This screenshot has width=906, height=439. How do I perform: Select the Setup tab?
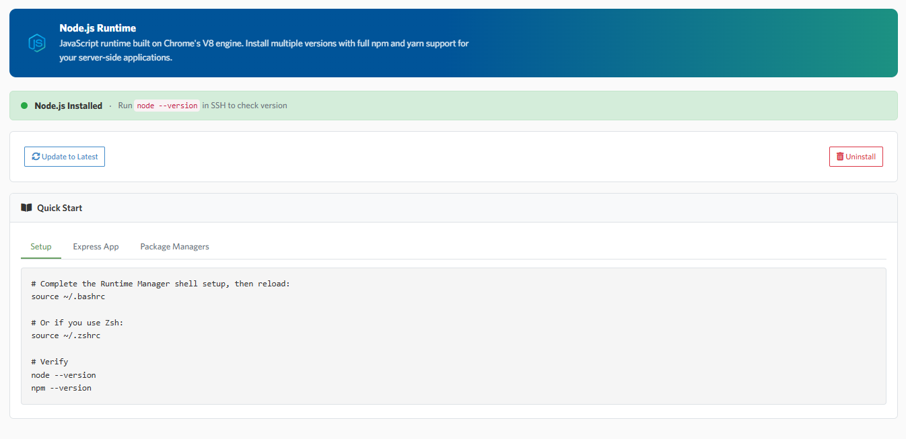tap(41, 247)
